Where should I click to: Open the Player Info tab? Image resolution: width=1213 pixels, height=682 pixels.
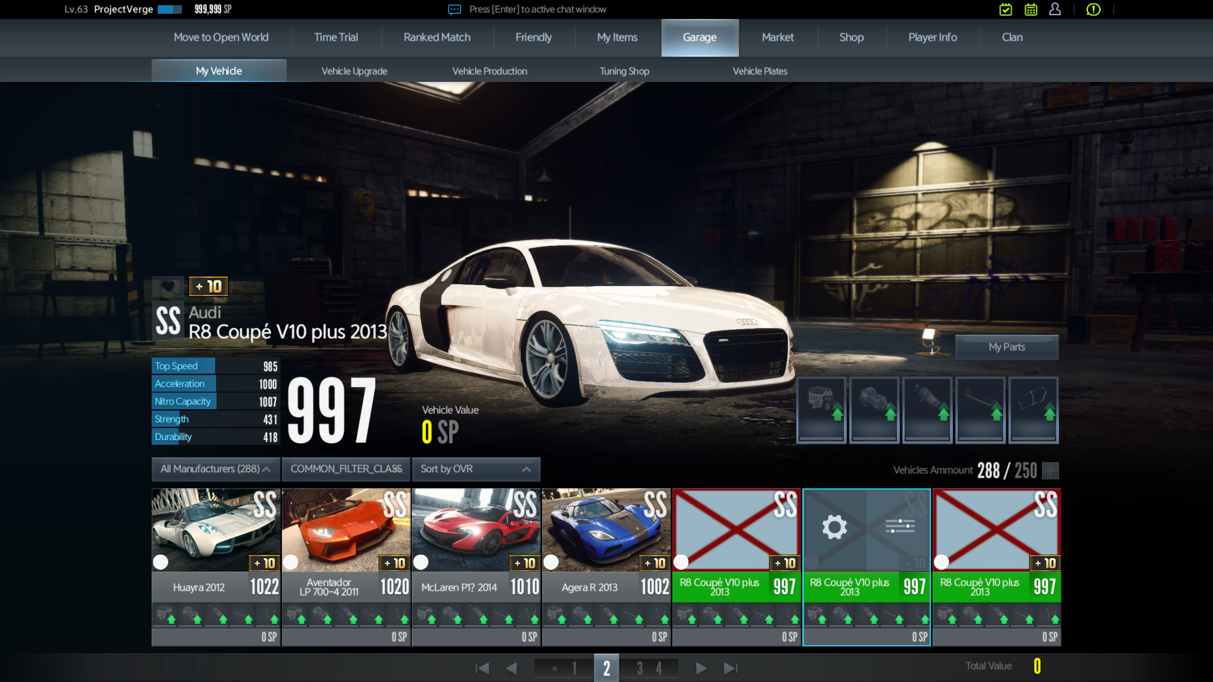coord(932,37)
